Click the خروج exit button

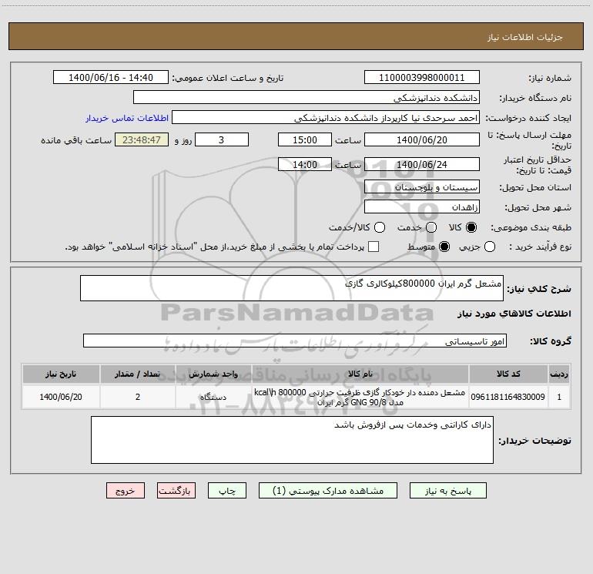click(x=126, y=491)
